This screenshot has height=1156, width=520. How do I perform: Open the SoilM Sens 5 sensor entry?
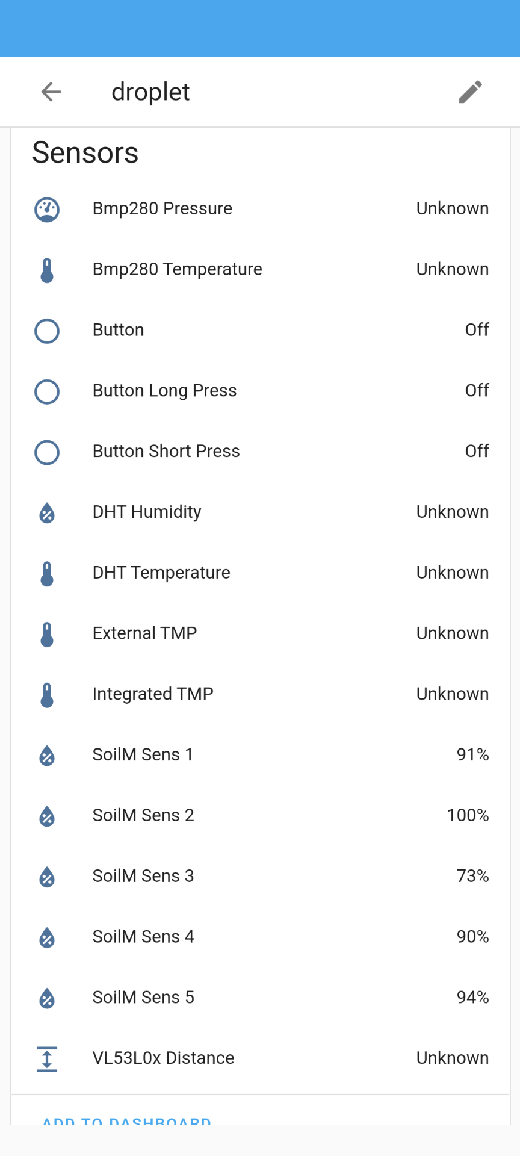click(261, 998)
